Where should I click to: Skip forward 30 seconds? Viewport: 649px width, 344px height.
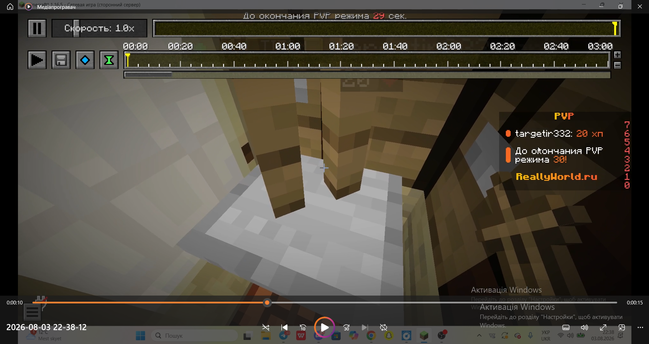pos(346,327)
